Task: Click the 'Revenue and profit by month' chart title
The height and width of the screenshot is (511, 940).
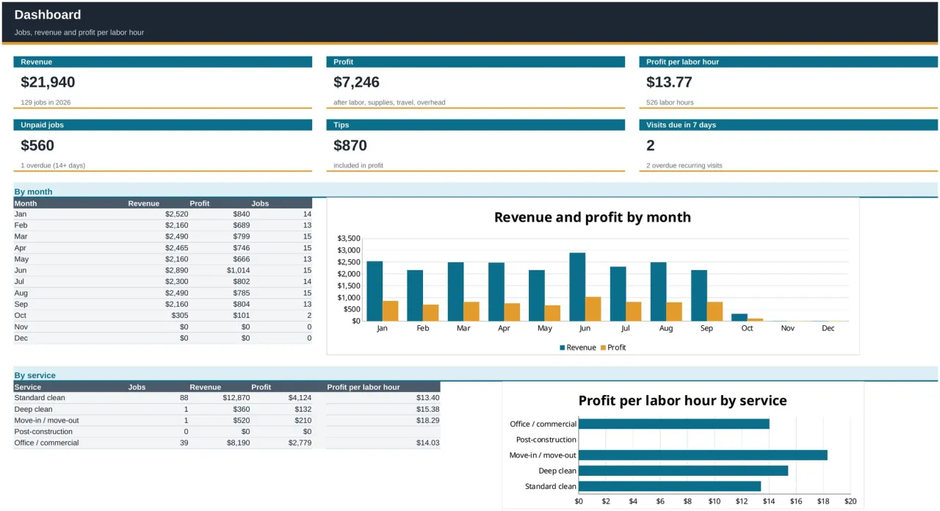Action: [593, 217]
